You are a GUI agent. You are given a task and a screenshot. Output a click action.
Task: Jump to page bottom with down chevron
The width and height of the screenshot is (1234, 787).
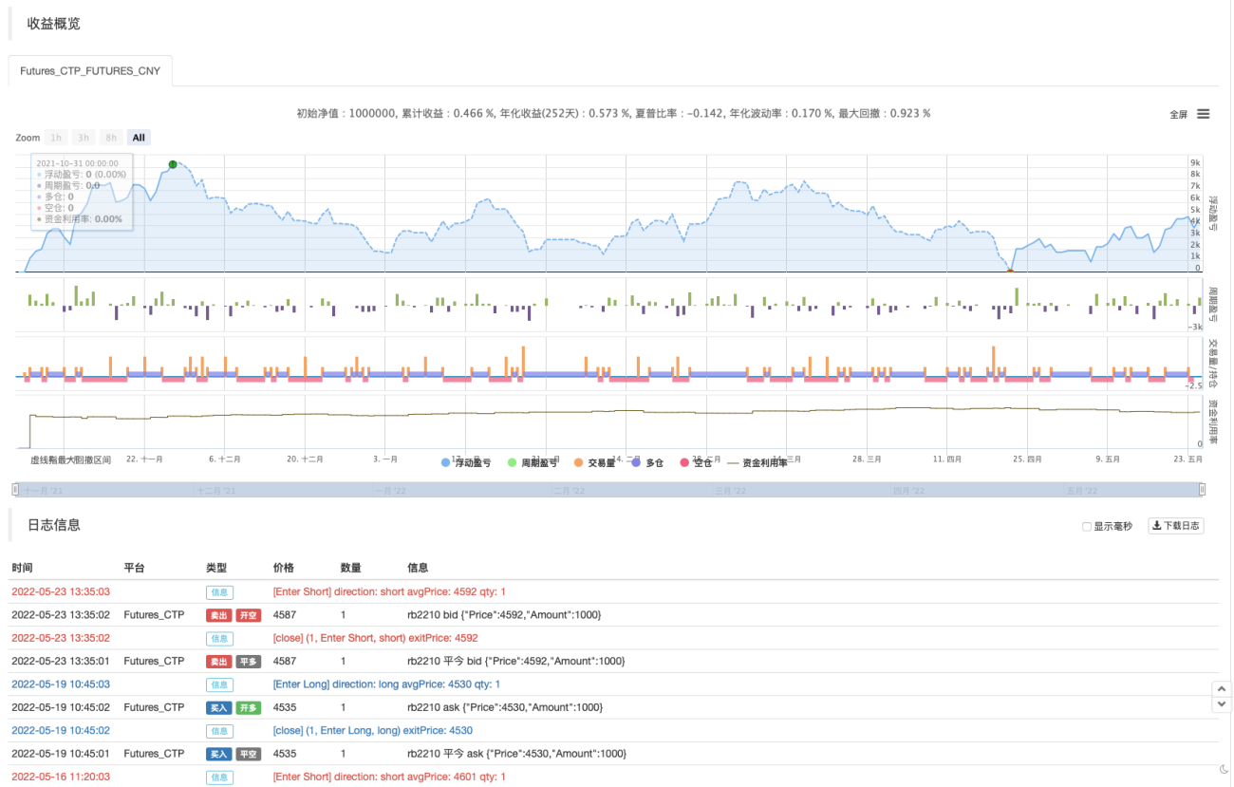click(1222, 705)
